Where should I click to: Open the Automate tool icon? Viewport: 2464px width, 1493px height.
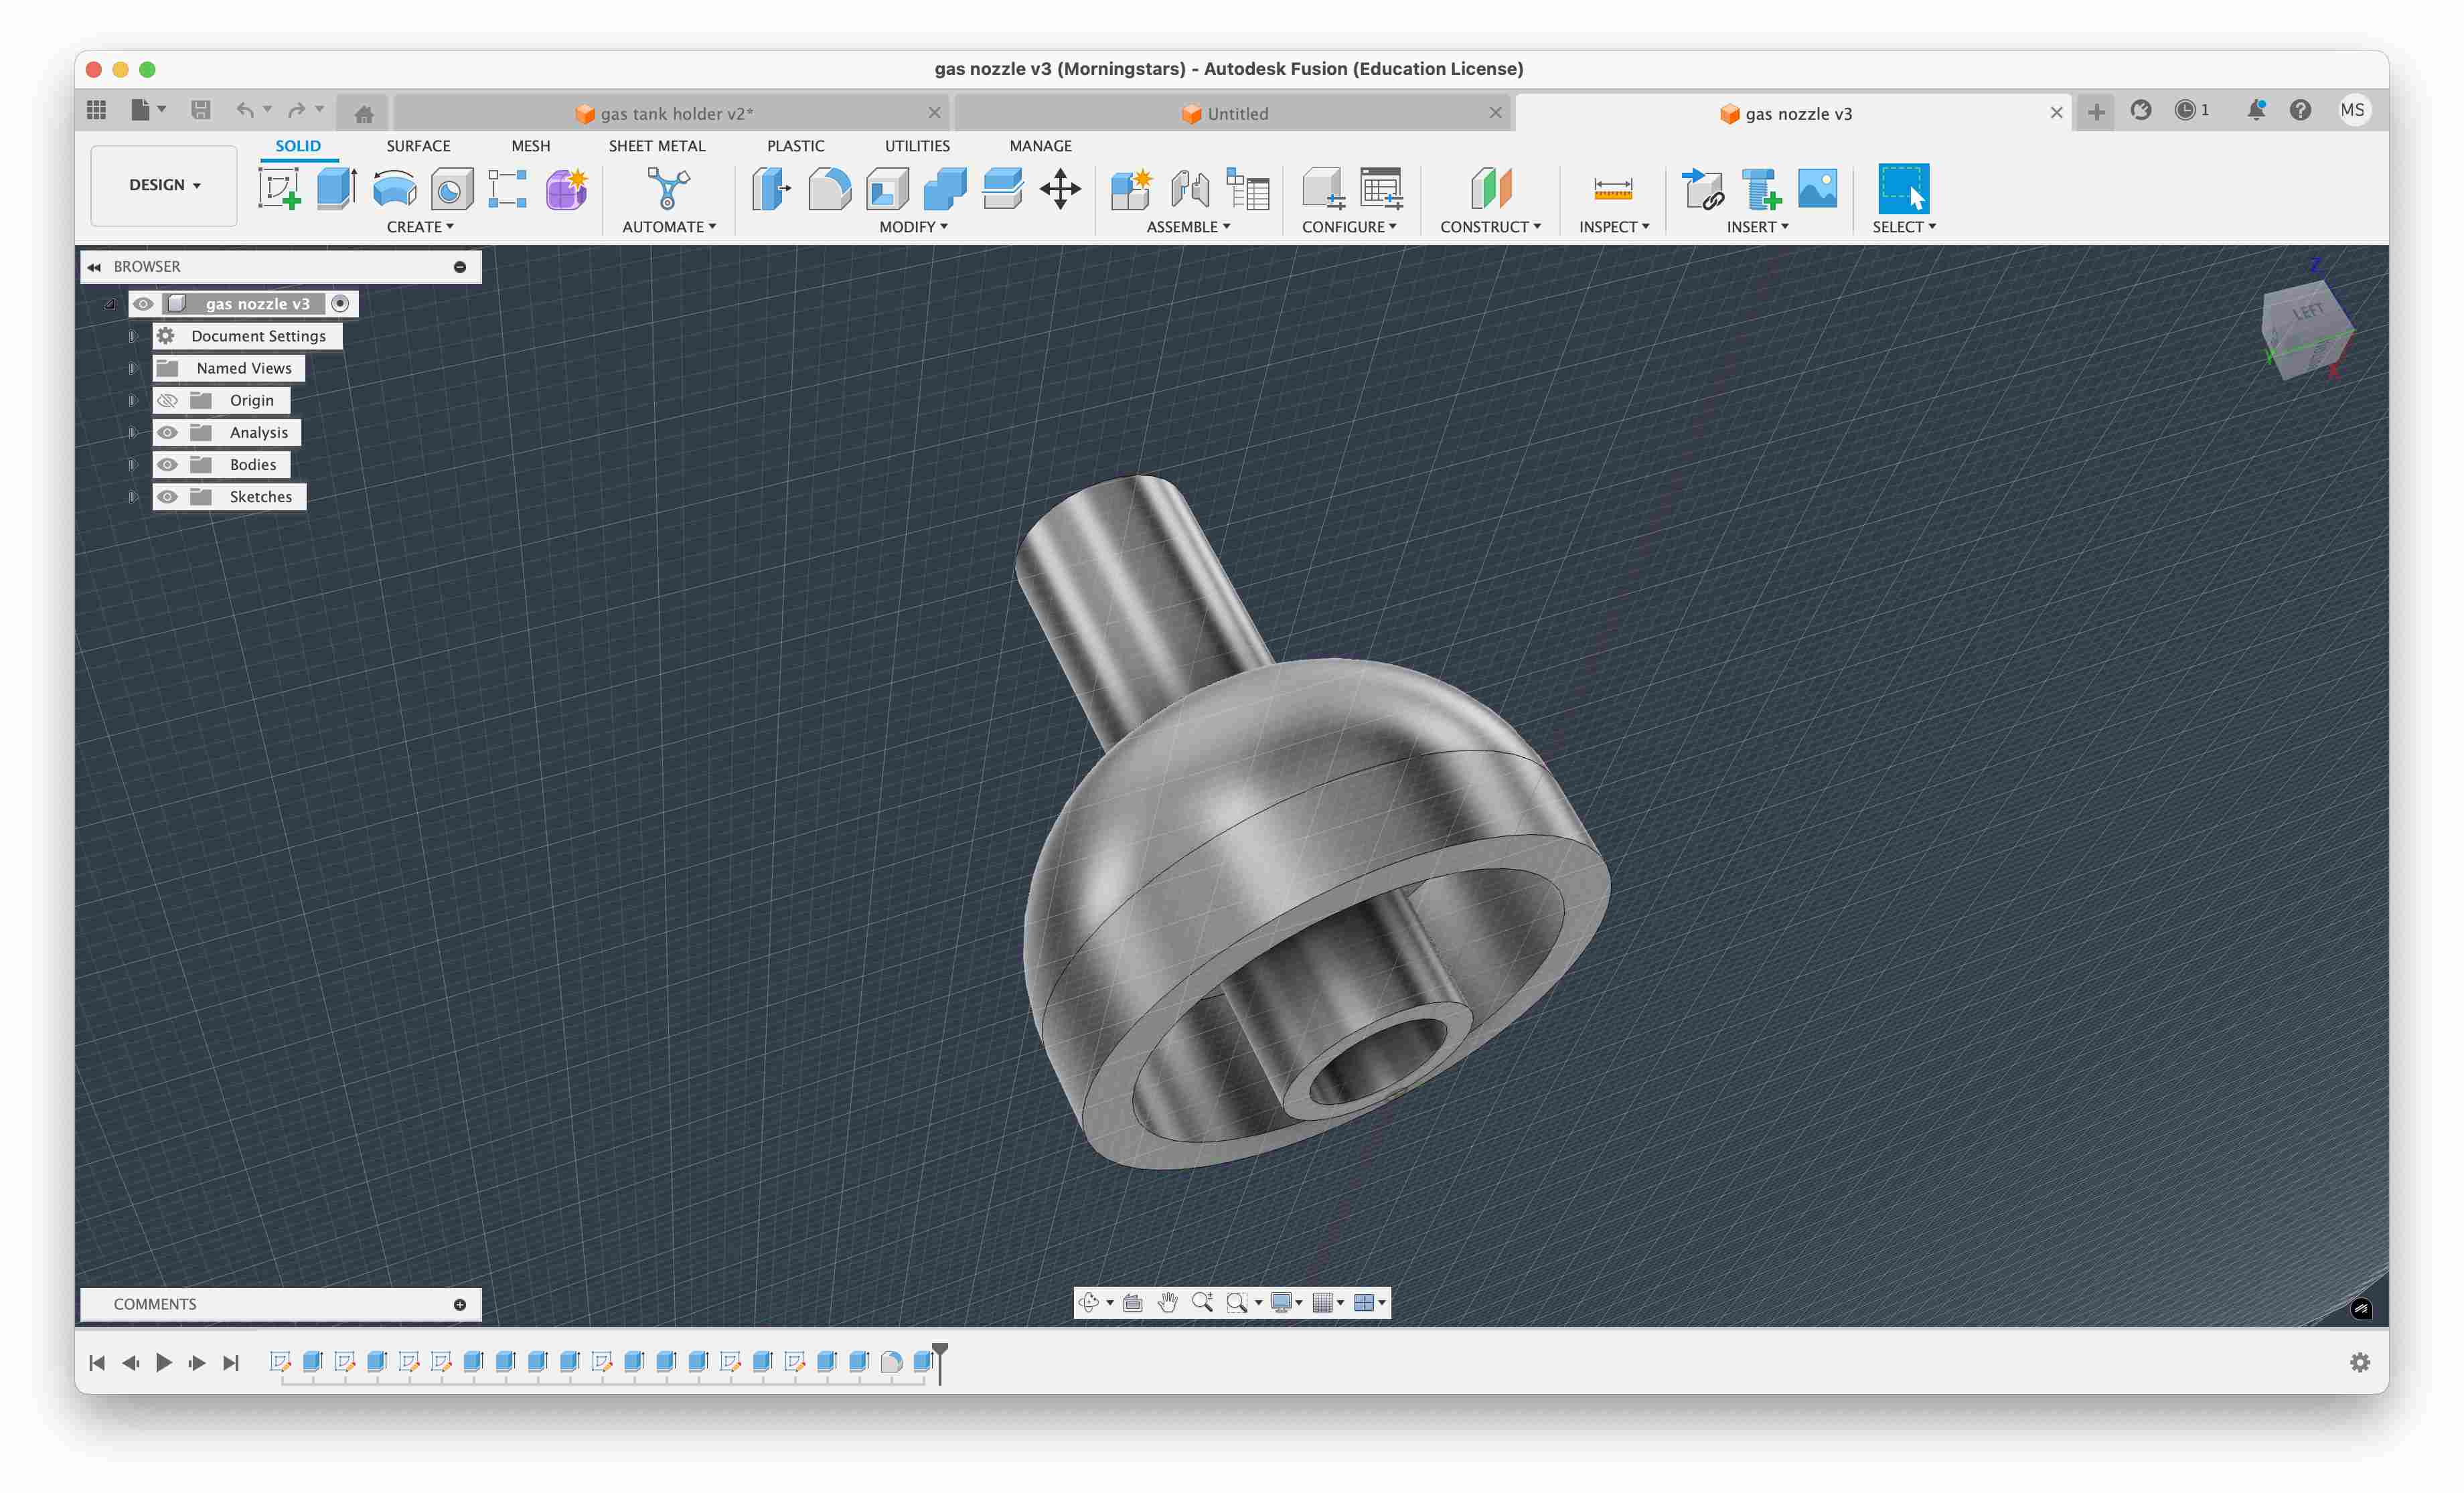tap(668, 188)
